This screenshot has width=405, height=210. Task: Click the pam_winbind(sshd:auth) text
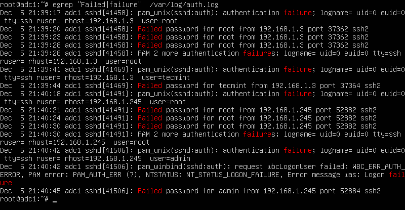tap(180, 166)
